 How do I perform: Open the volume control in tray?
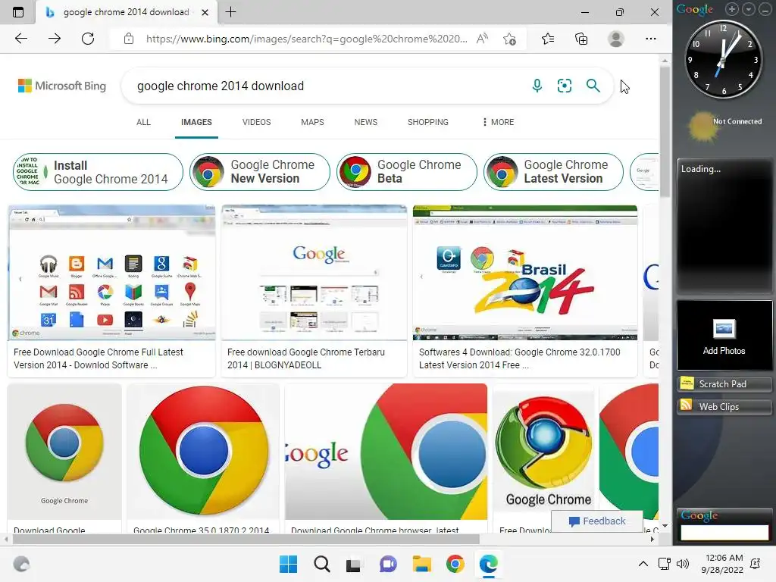683,564
